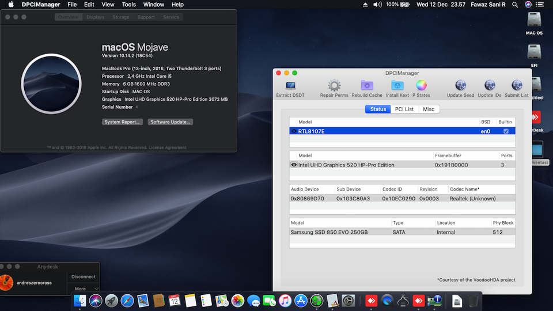Open the P States tool

(421, 86)
